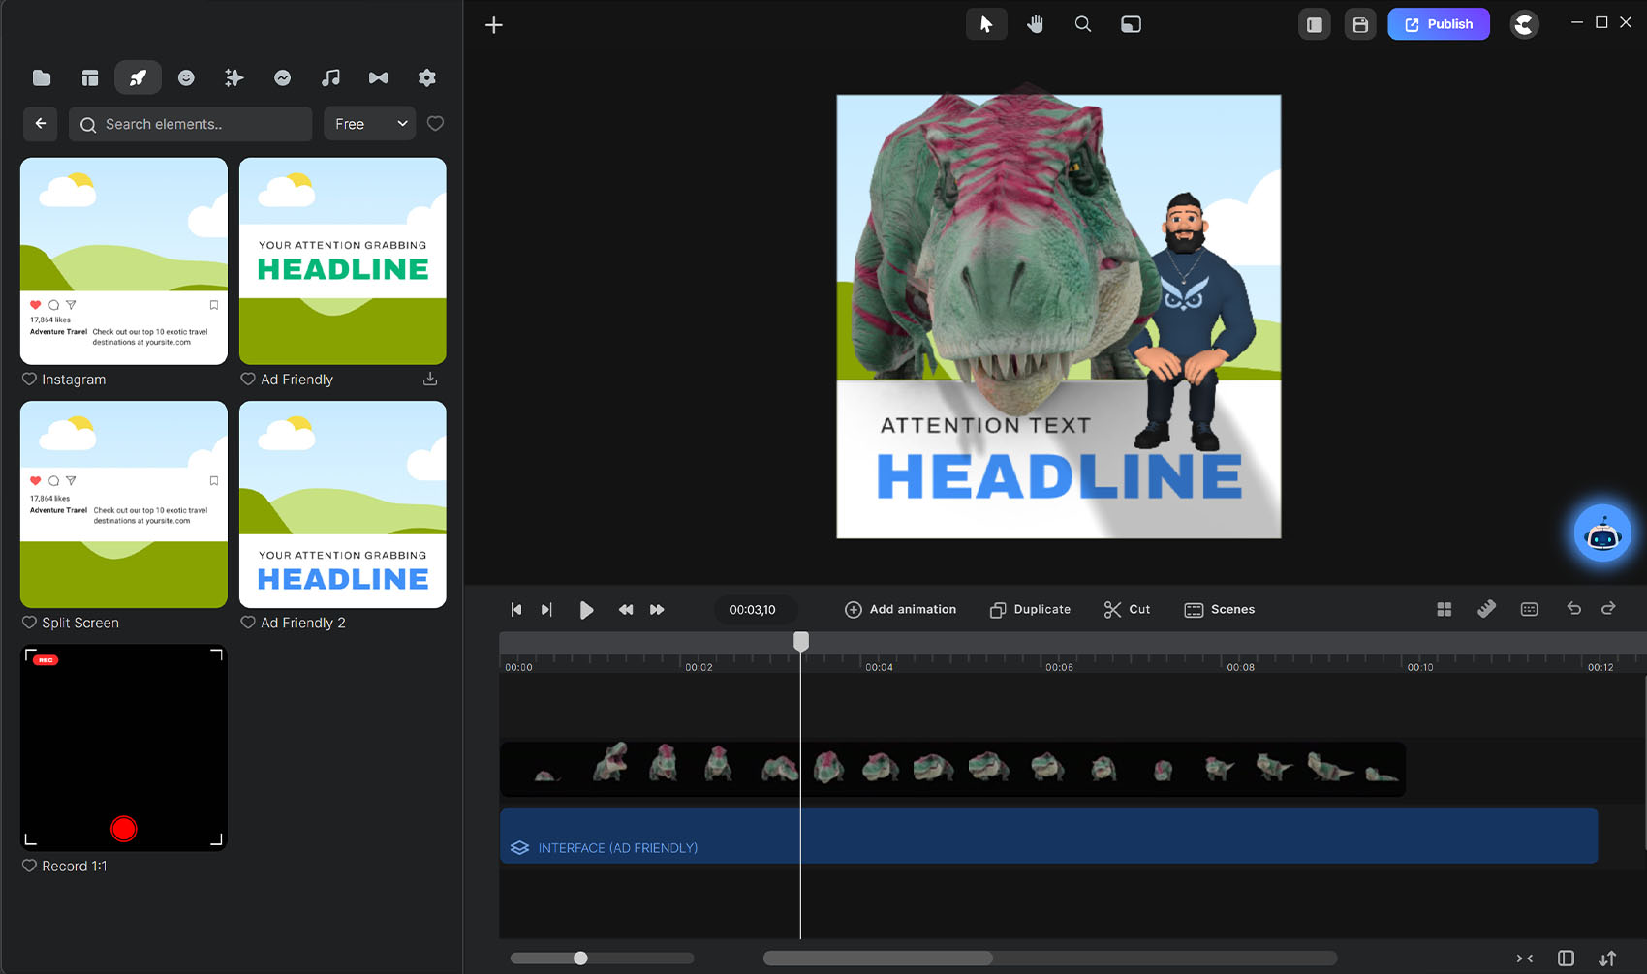Open the add new plus menu
Viewport: 1647px width, 974px height.
tap(494, 25)
